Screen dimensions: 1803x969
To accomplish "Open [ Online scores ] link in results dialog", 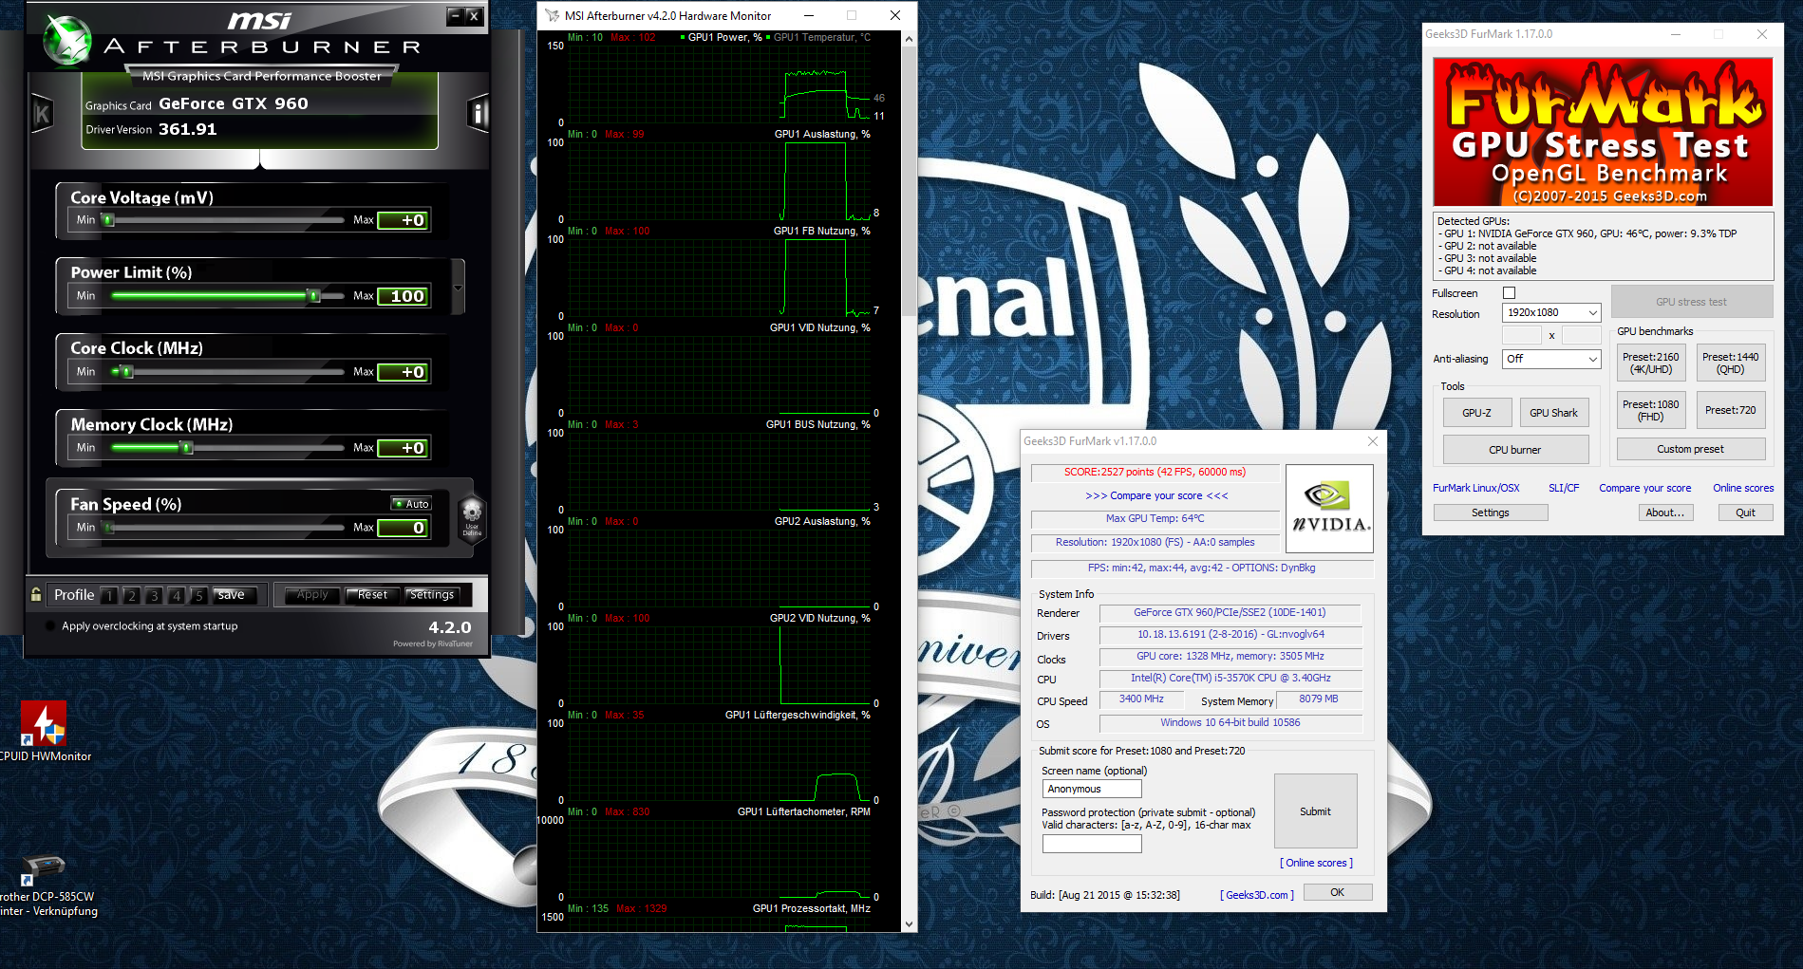I will coord(1316,863).
